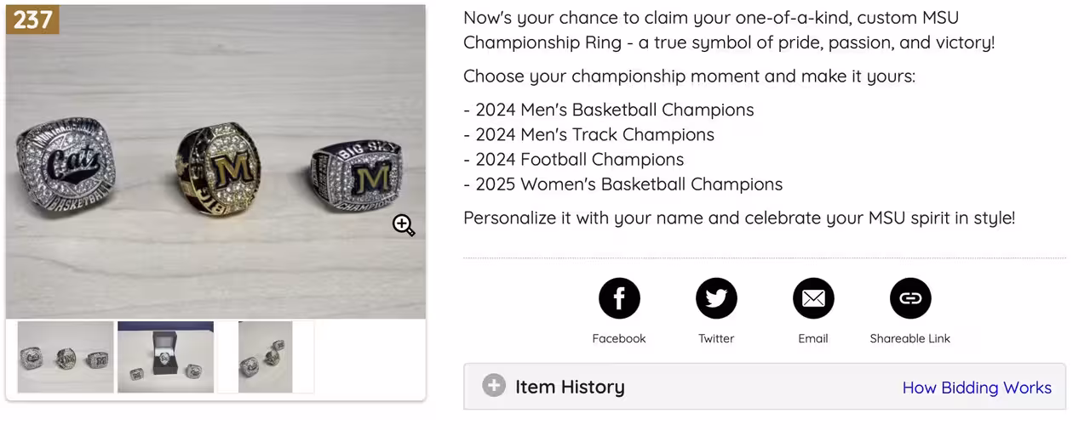Click the Facebook text label
This screenshot has height=430, width=1090.
click(x=619, y=338)
